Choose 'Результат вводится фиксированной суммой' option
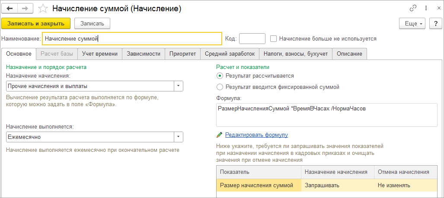 tap(219, 87)
